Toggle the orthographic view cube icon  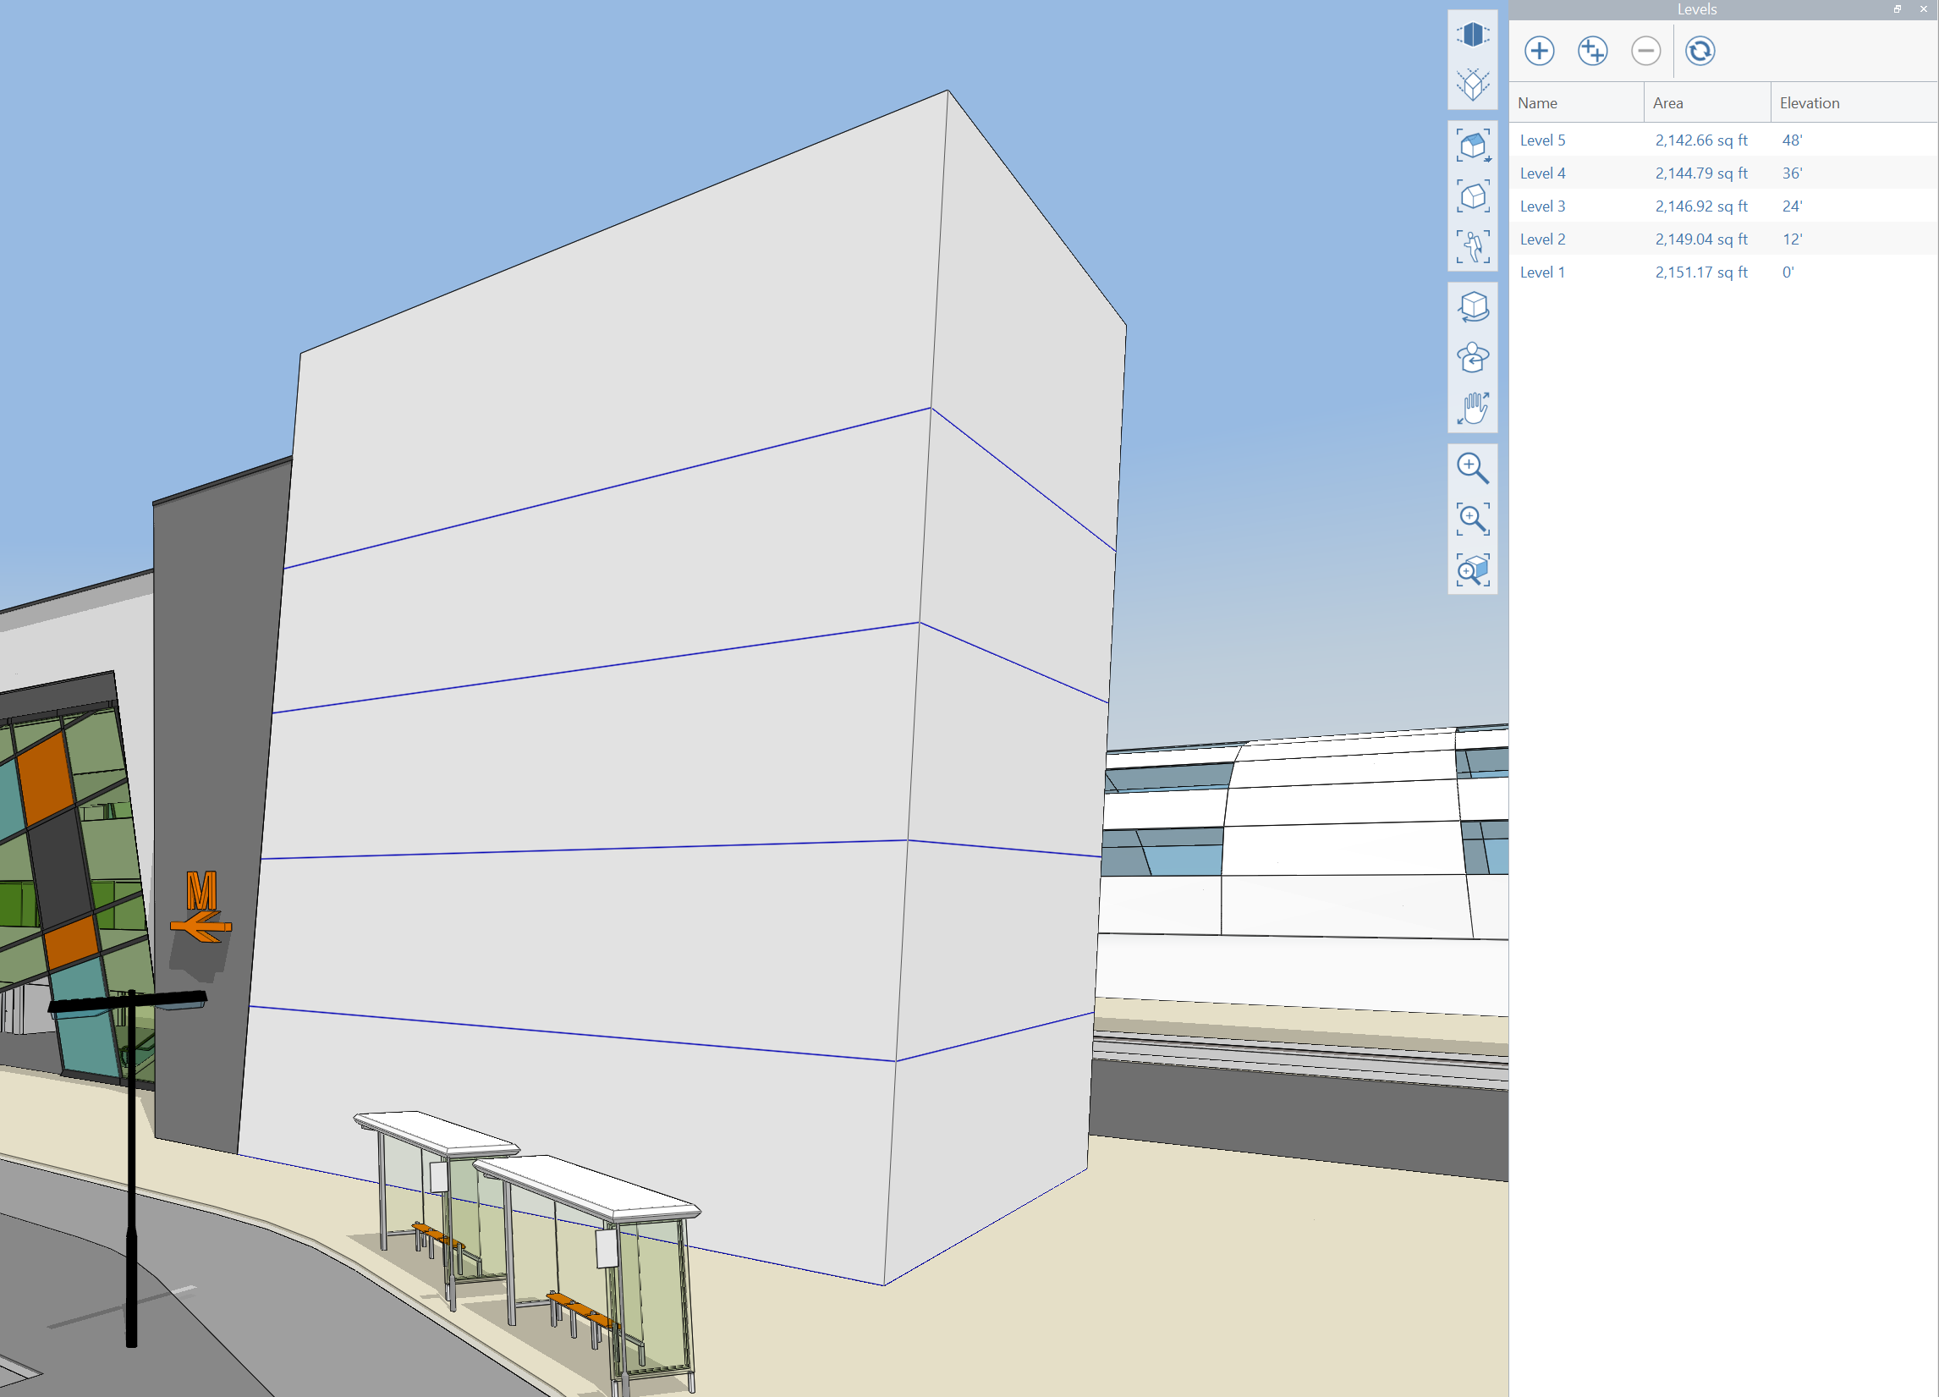[x=1472, y=84]
